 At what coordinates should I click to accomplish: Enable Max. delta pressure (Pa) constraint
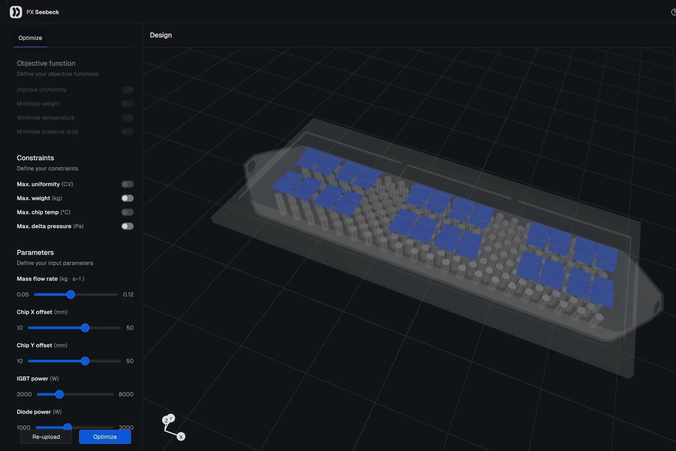click(x=127, y=226)
